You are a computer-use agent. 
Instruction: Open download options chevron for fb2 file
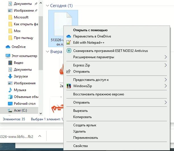click(x=40, y=136)
